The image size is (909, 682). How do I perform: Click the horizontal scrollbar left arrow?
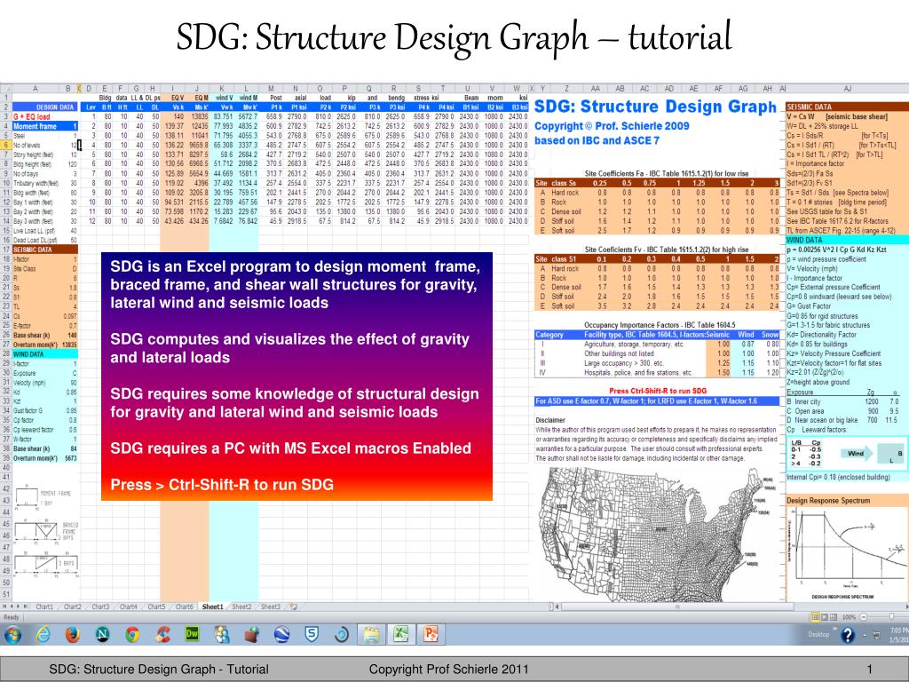(x=557, y=607)
